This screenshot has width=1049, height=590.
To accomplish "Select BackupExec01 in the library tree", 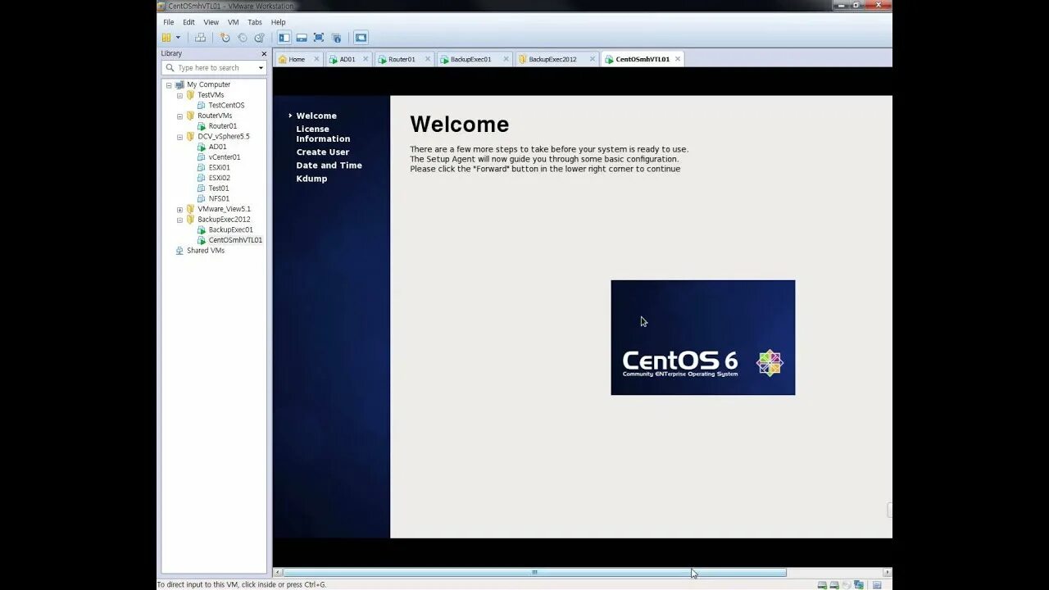I will tap(230, 230).
